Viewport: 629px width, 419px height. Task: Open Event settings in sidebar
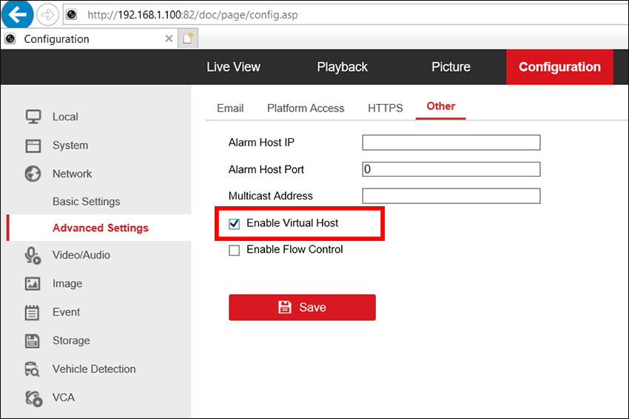[x=66, y=312]
